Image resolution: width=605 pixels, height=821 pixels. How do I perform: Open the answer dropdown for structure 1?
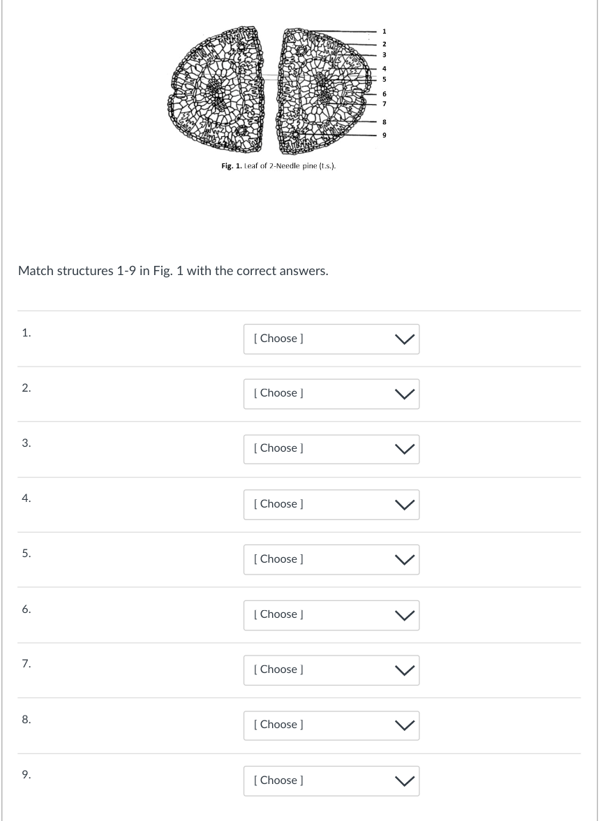tap(331, 339)
